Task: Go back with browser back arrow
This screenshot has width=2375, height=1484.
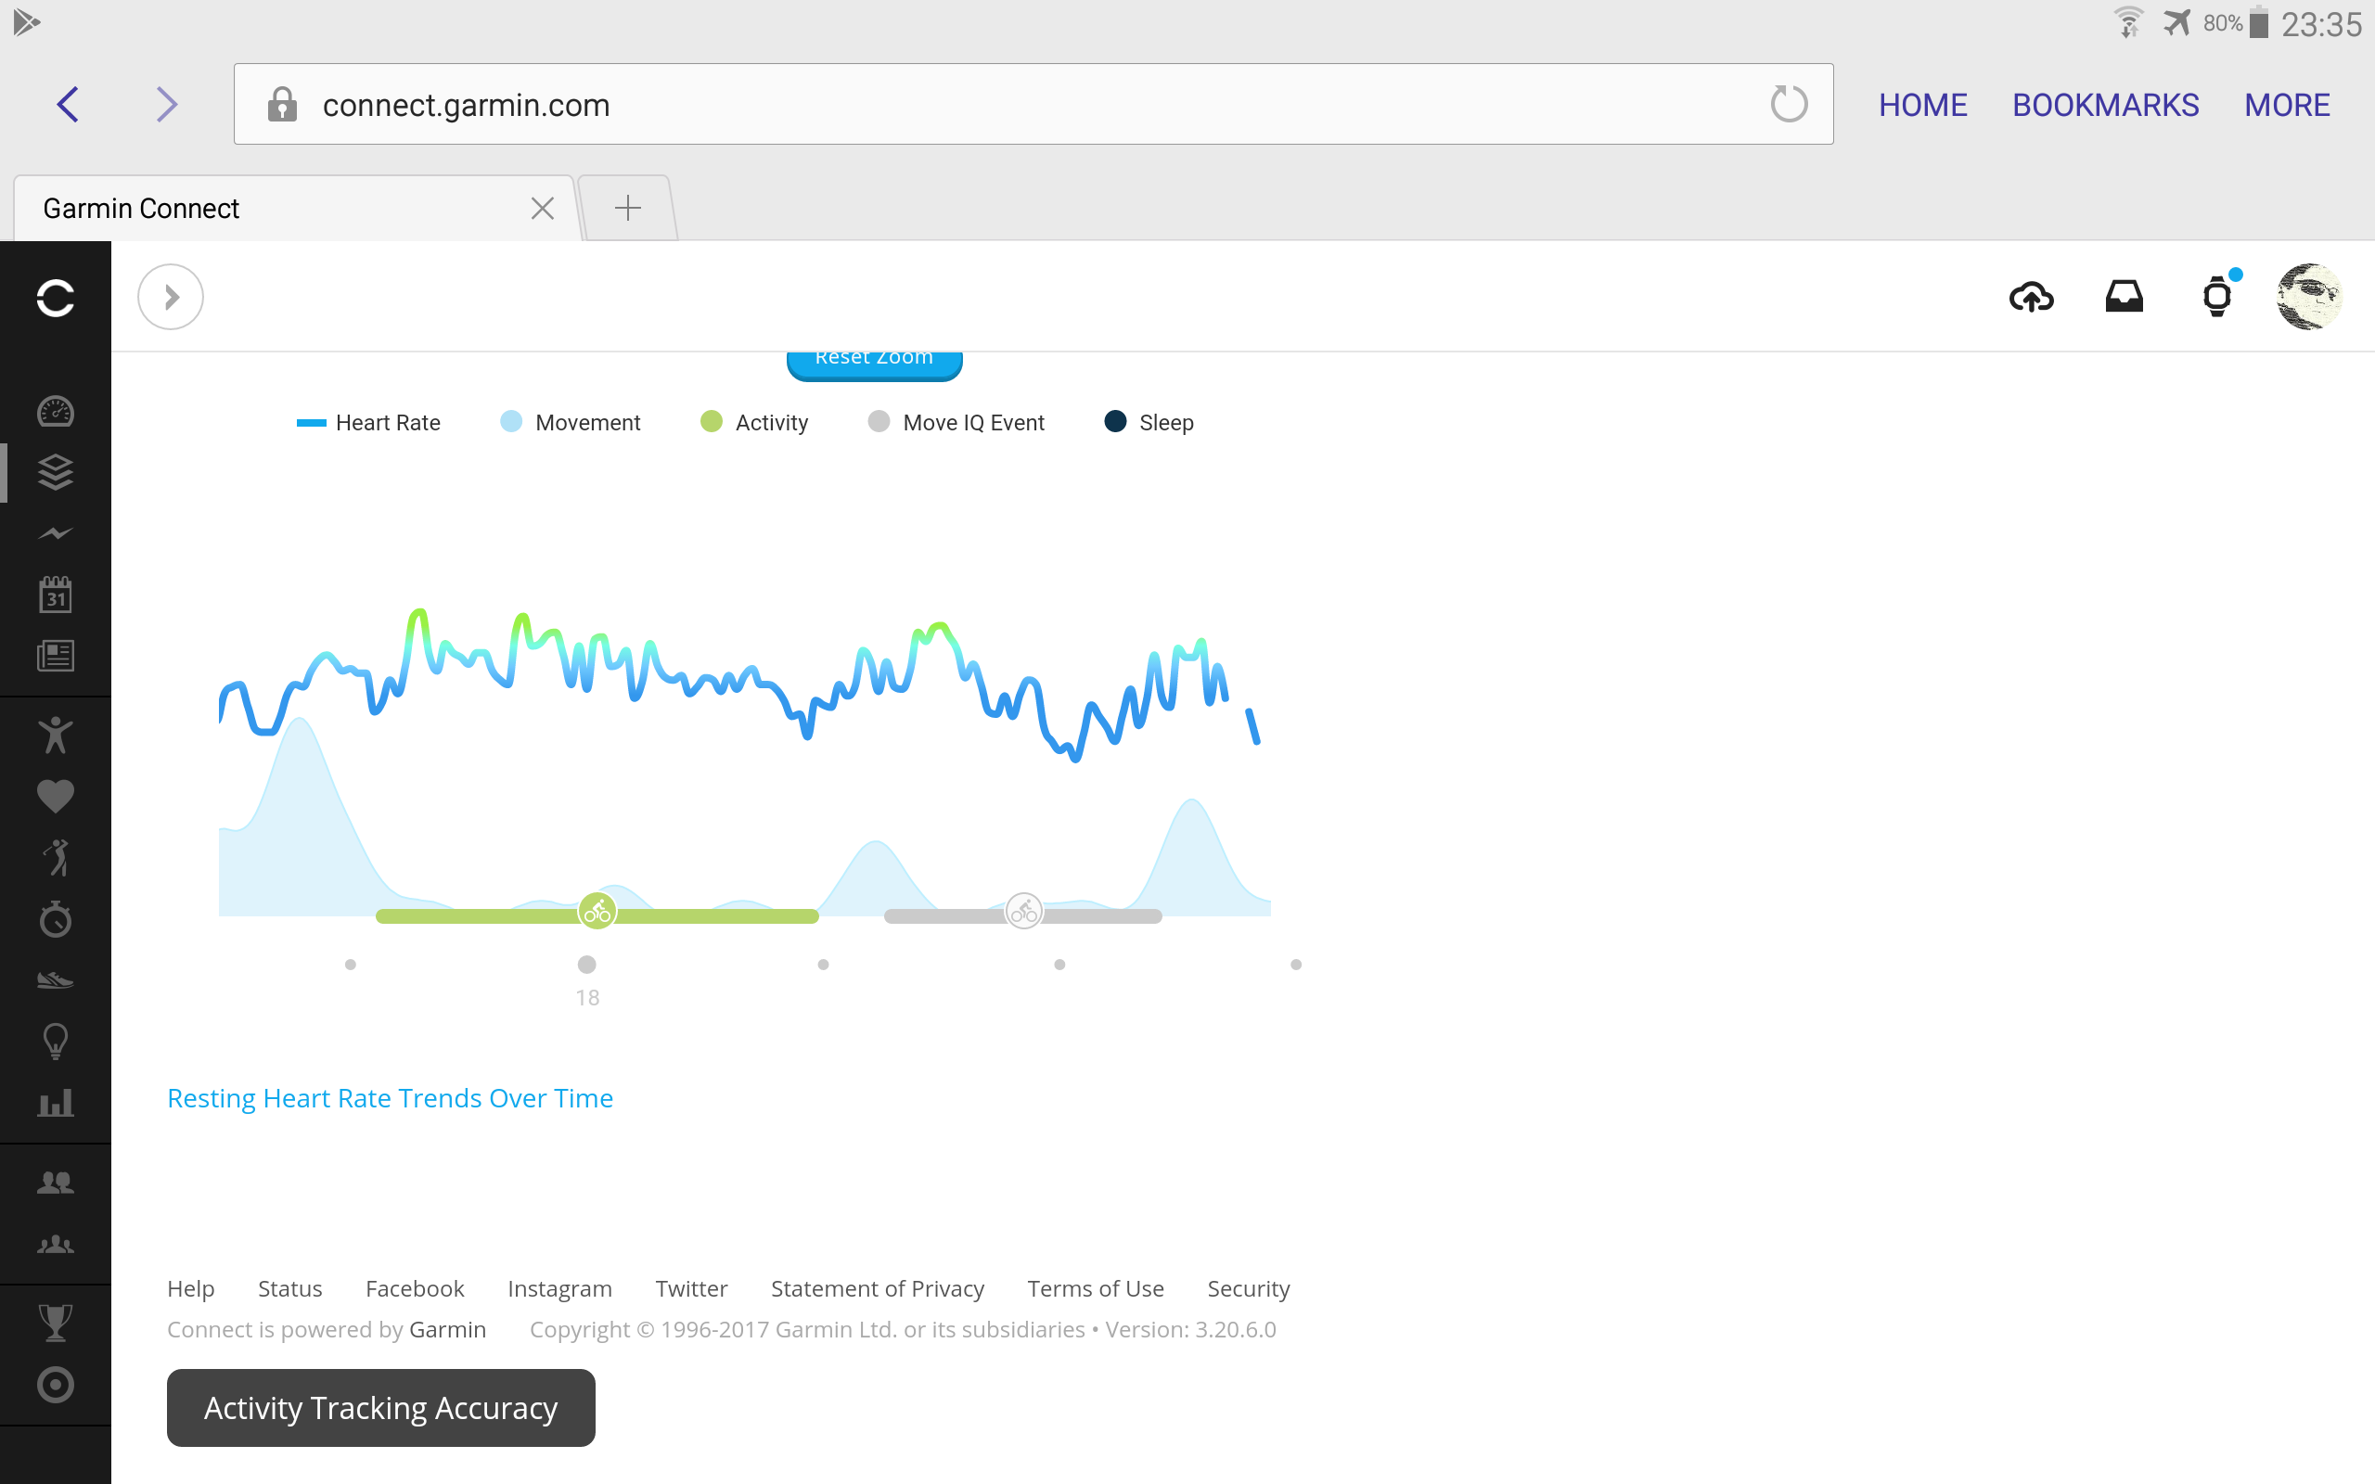Action: point(68,104)
